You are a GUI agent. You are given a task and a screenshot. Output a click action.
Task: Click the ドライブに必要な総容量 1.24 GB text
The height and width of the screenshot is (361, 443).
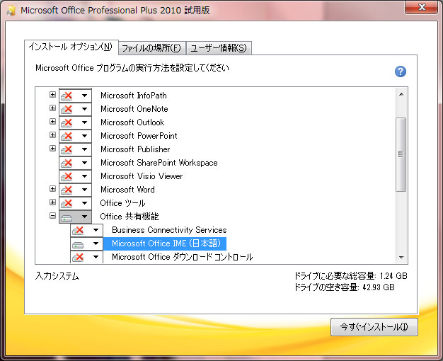(x=350, y=275)
